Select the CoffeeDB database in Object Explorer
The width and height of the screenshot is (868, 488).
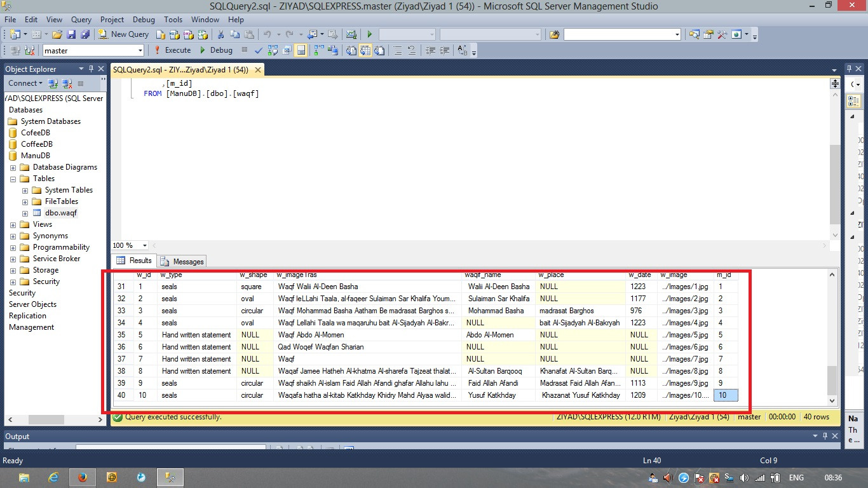tap(37, 144)
